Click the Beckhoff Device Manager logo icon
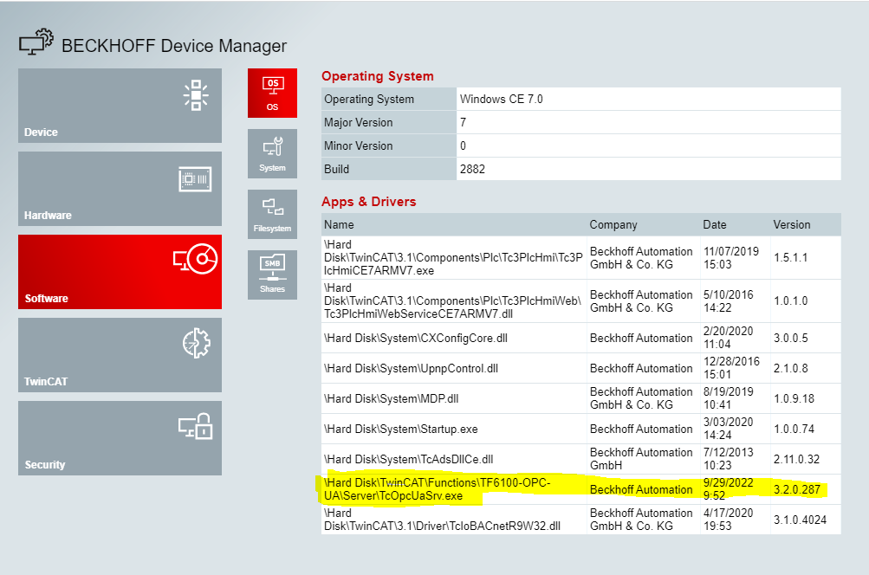 36,42
